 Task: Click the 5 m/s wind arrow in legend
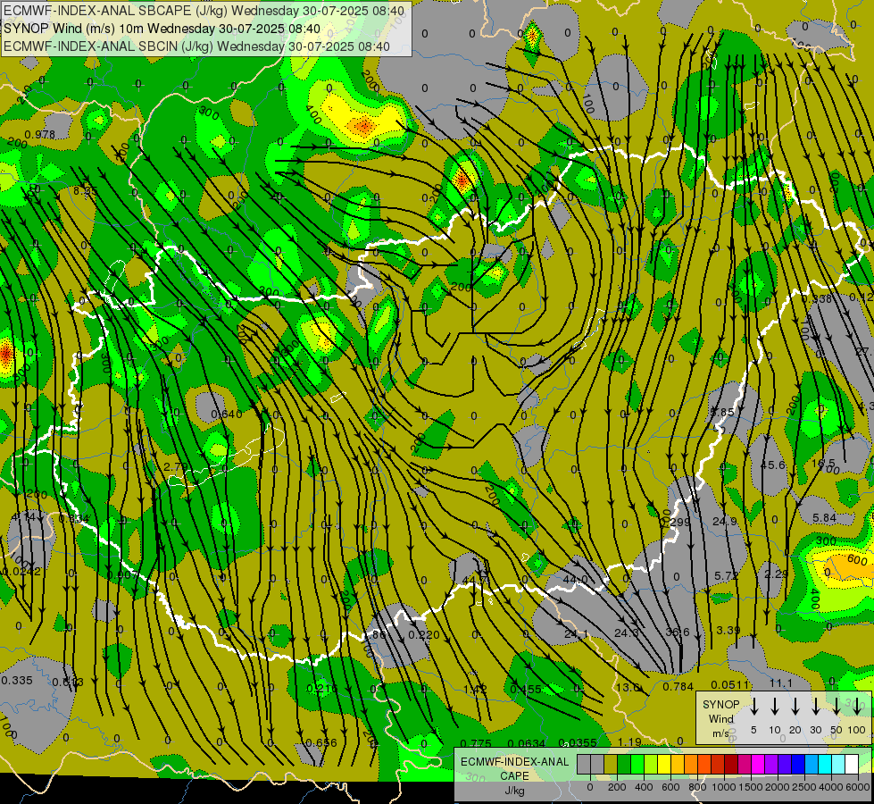(754, 707)
